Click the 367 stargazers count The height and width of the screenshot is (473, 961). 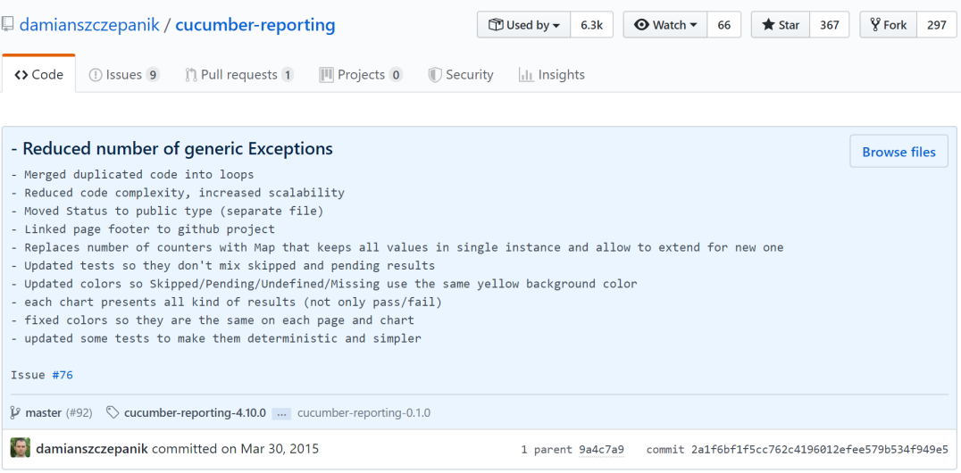point(830,25)
